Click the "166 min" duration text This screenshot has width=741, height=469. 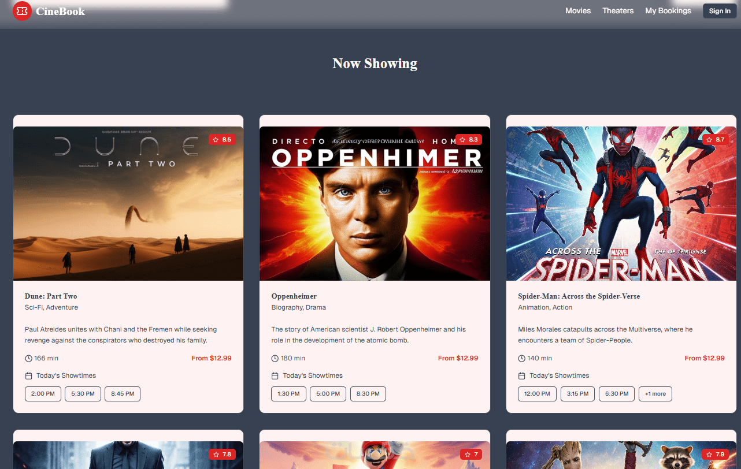(46, 358)
